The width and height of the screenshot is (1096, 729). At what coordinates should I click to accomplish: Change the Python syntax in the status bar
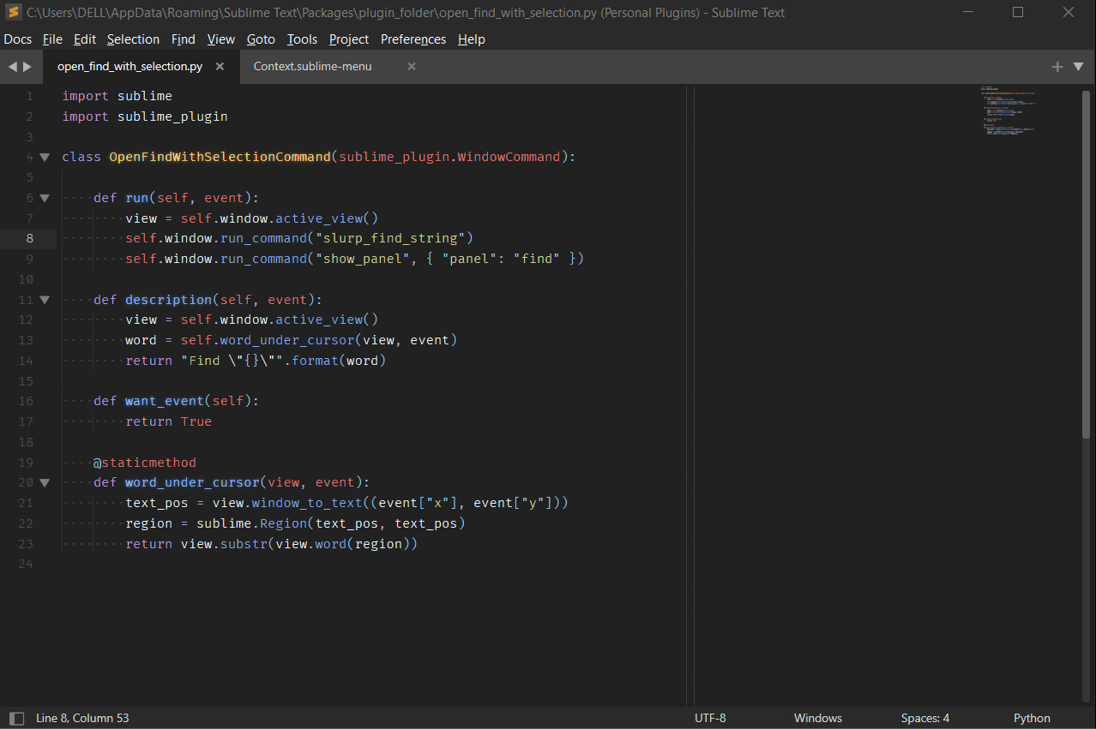[1032, 718]
